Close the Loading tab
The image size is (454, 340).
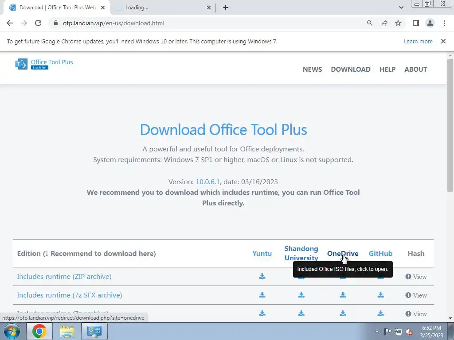click(209, 8)
